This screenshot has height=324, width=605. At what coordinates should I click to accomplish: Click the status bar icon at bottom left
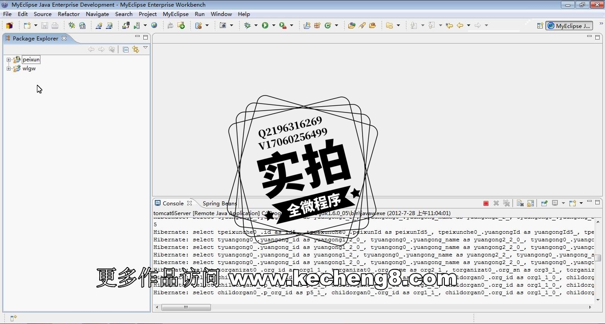pyautogui.click(x=13, y=318)
